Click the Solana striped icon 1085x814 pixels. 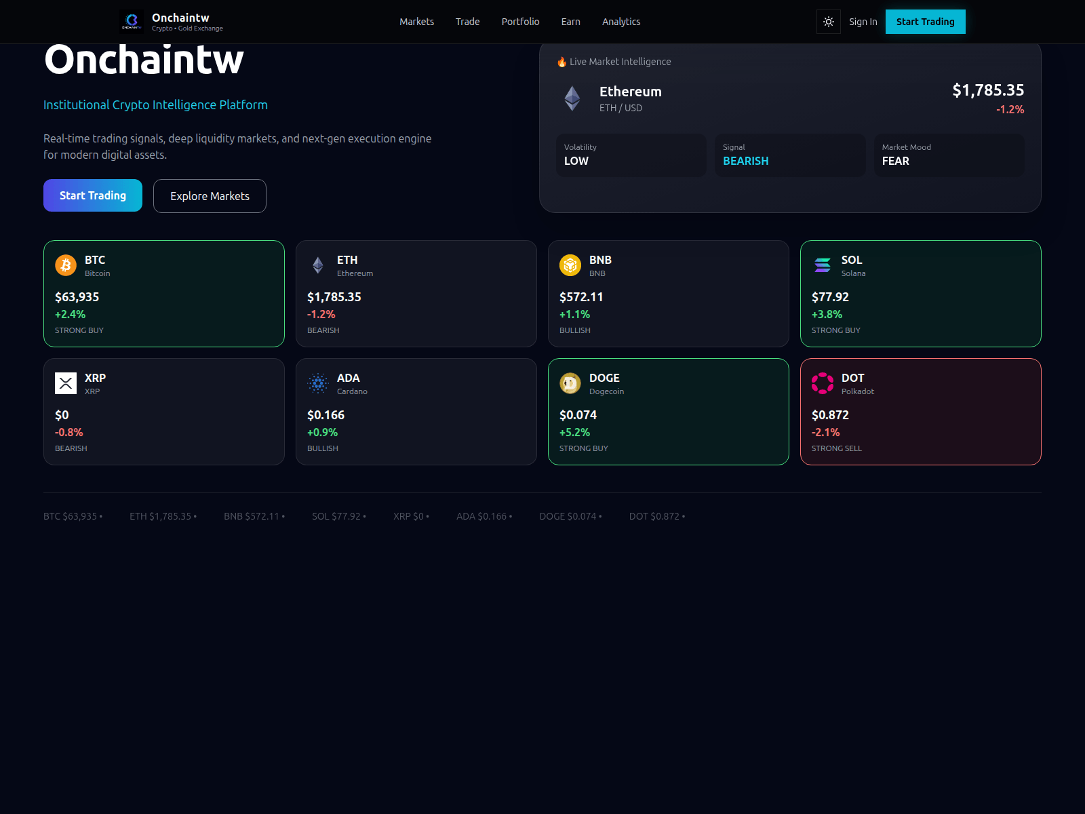coord(823,265)
